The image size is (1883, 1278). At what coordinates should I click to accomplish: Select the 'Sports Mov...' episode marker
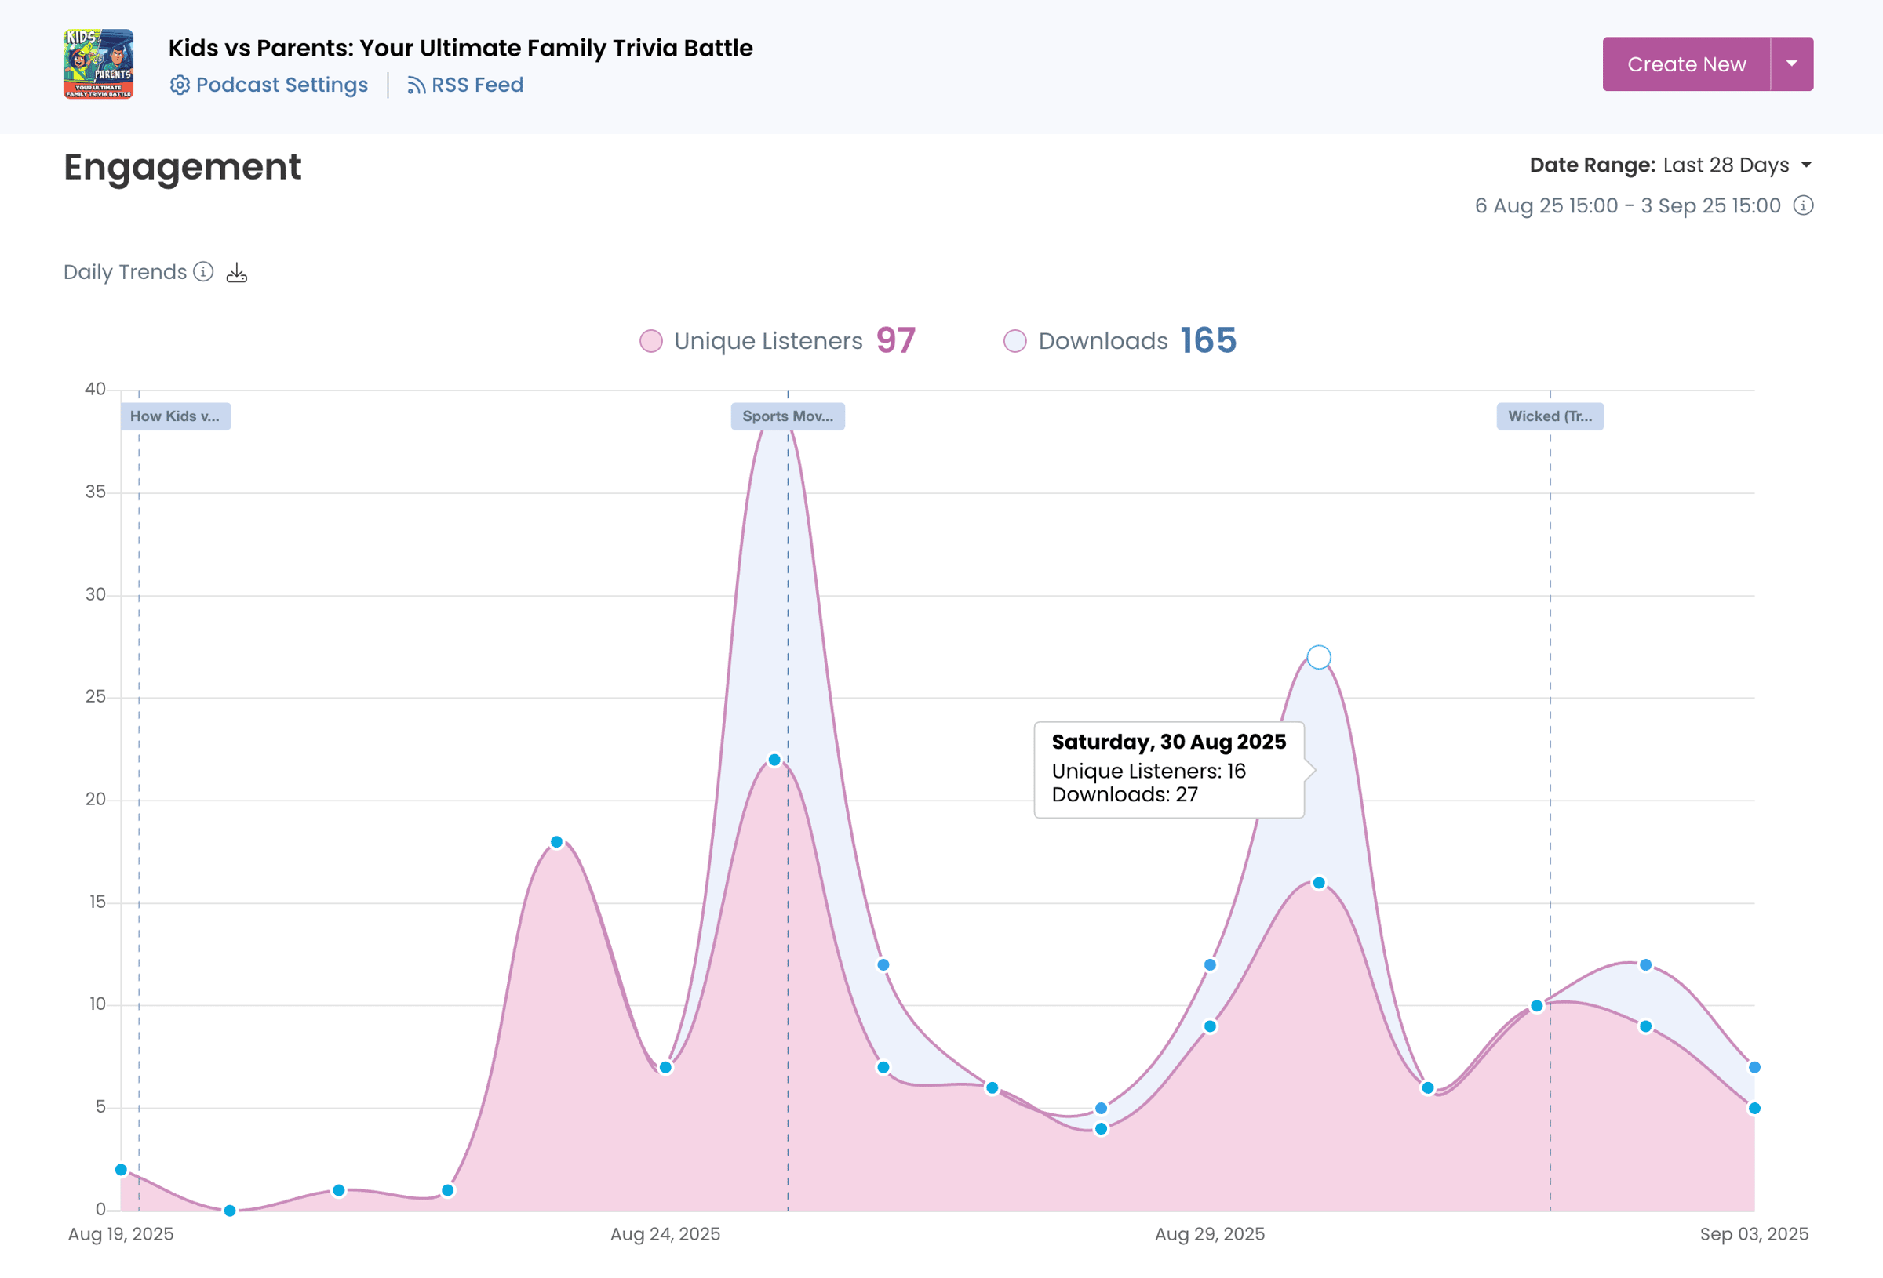point(787,416)
